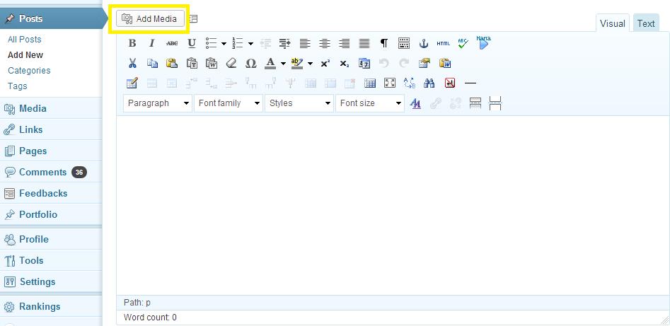Click the table grid icon beside fullscreen
Image resolution: width=670 pixels, height=326 pixels.
coord(370,83)
